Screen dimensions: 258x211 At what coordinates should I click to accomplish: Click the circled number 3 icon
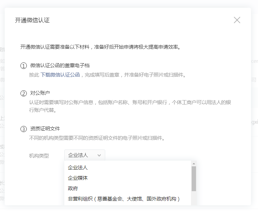(x=23, y=129)
